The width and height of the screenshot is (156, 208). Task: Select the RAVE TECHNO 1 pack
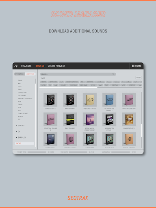point(70,119)
